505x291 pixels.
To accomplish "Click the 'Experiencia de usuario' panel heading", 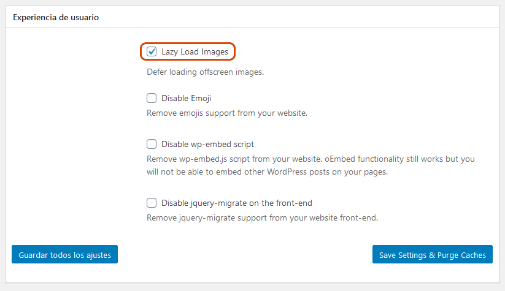I will tap(56, 18).
